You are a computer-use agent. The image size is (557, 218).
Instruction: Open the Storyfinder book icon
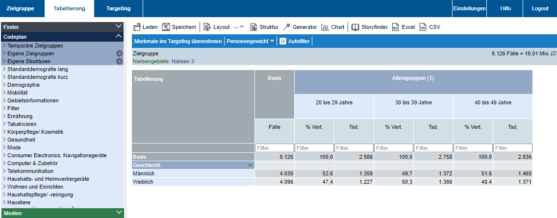point(355,27)
